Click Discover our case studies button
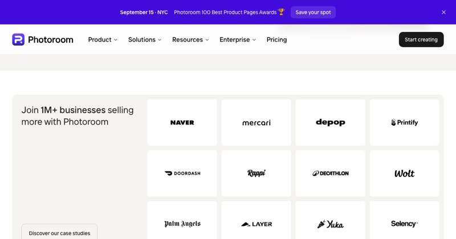Image resolution: width=456 pixels, height=239 pixels. pyautogui.click(x=59, y=233)
